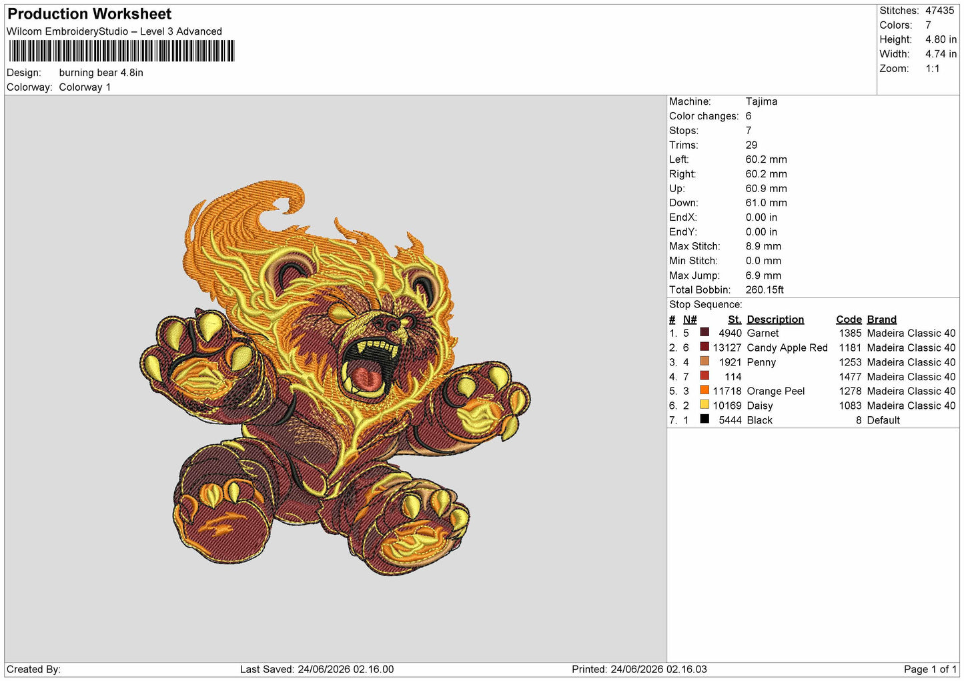This screenshot has width=964, height=681.
Task: Click the Candy Apple Red color swatch
Action: click(704, 347)
